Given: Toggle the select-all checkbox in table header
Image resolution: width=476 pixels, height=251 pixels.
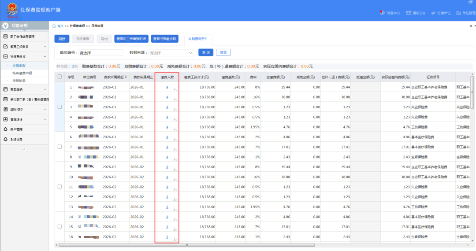Looking at the screenshot, I should 60,77.
